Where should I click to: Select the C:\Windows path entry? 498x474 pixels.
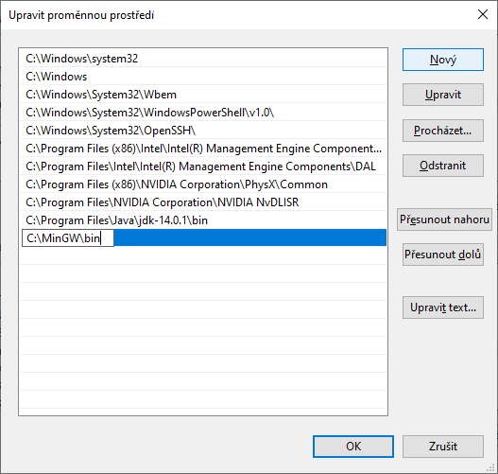(203, 77)
